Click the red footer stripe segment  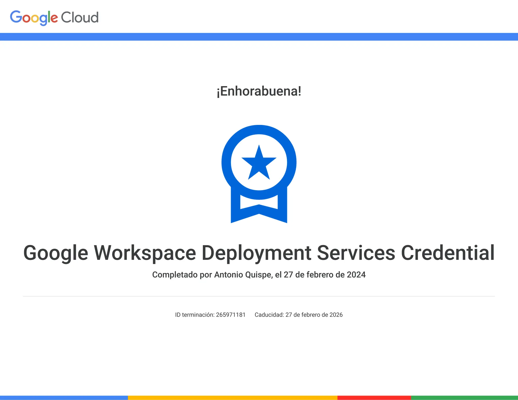(x=374, y=397)
